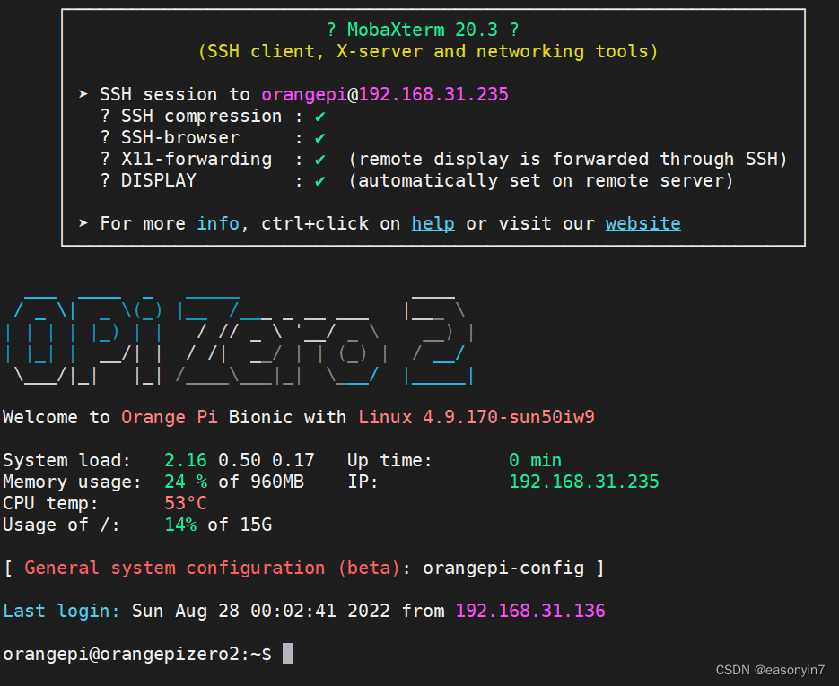Click 'remote display is forwarded through SSH' note
The height and width of the screenshot is (686, 839).
point(567,160)
